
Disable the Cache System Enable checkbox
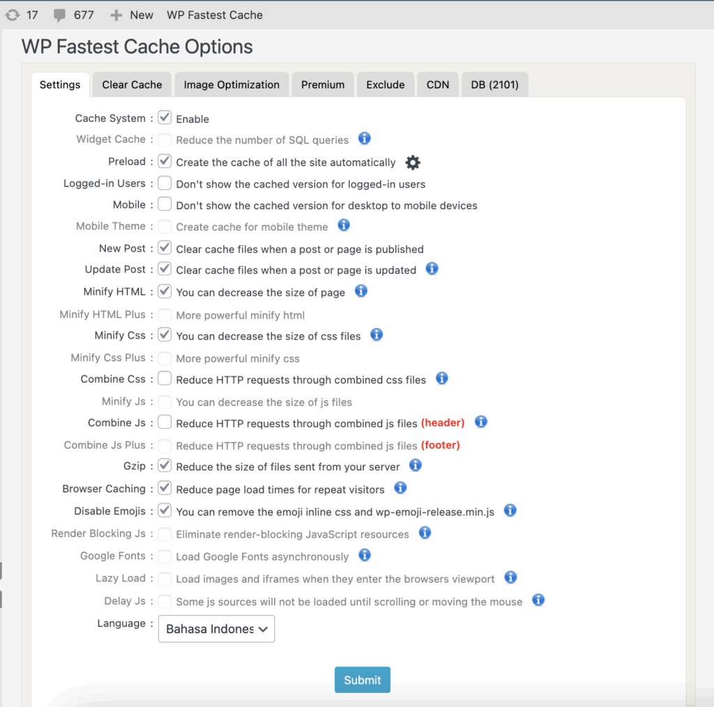point(165,118)
